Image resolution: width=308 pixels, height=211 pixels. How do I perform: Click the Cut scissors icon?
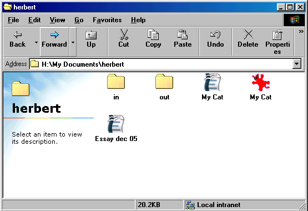point(124,34)
